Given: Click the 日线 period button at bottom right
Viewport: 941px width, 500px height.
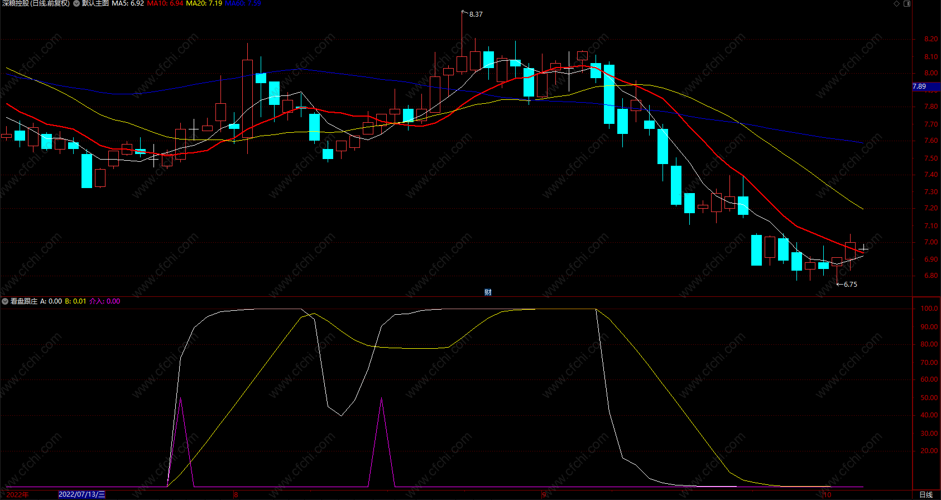Looking at the screenshot, I should pos(926,495).
